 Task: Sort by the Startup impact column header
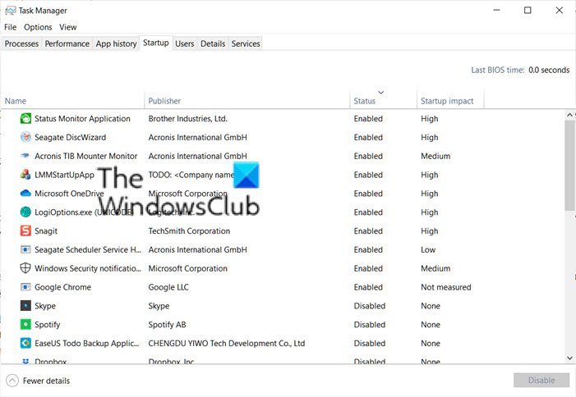click(451, 99)
